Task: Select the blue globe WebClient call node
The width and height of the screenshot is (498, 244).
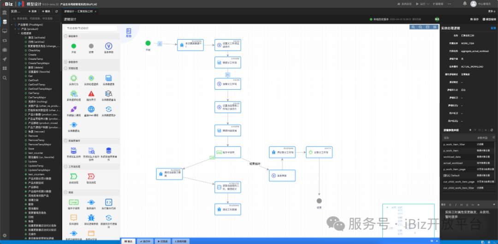Action: (x=91, y=109)
